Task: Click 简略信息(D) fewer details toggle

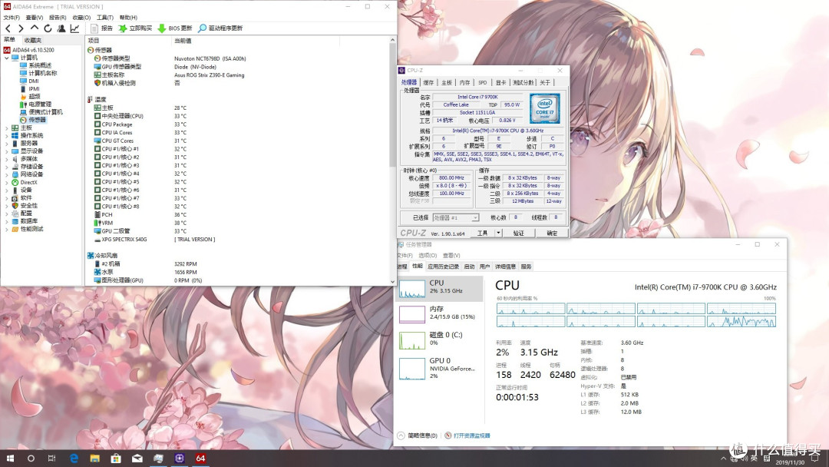Action: [418, 436]
